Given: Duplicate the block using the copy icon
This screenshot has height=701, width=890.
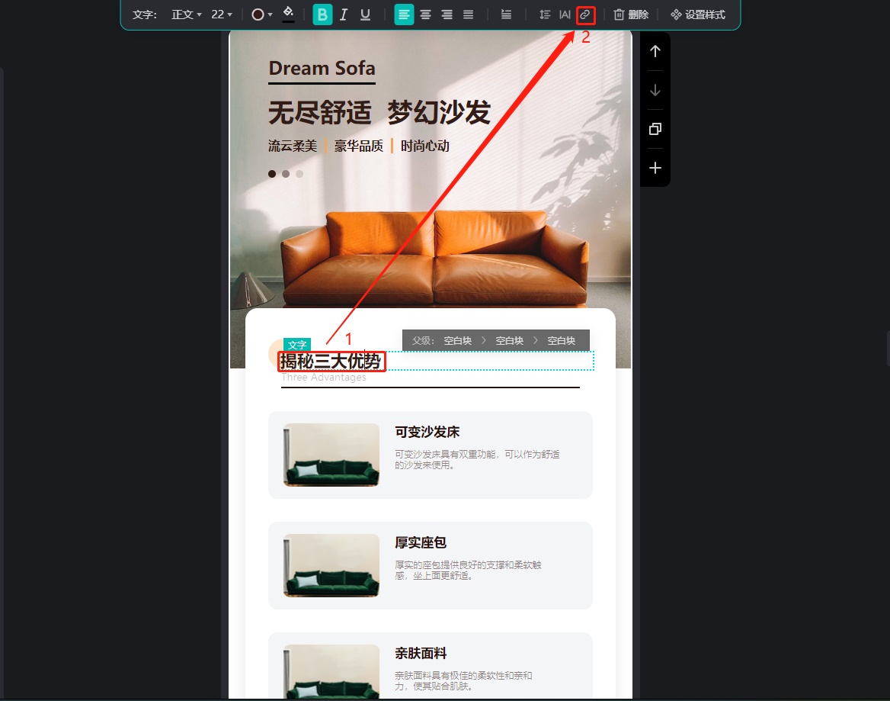Looking at the screenshot, I should point(655,129).
